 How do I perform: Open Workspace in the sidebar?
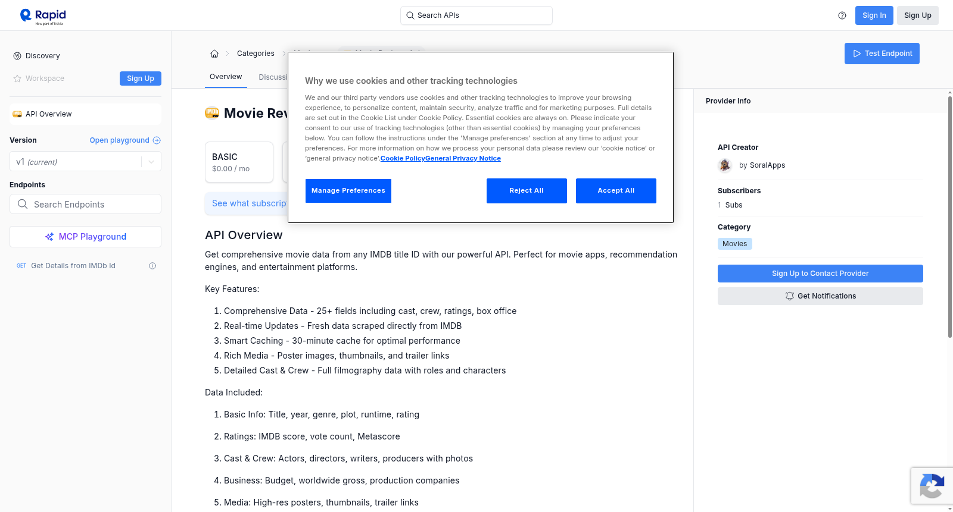[45, 78]
